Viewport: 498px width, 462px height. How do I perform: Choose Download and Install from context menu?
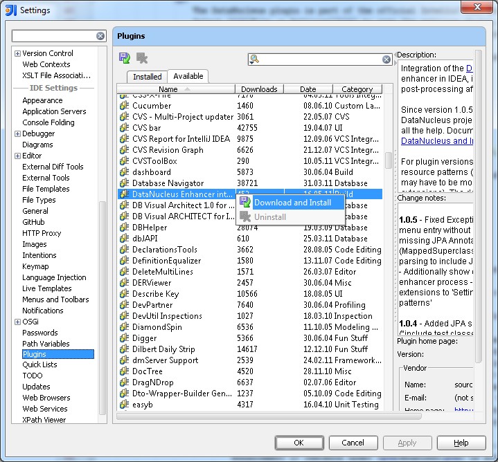(x=291, y=203)
